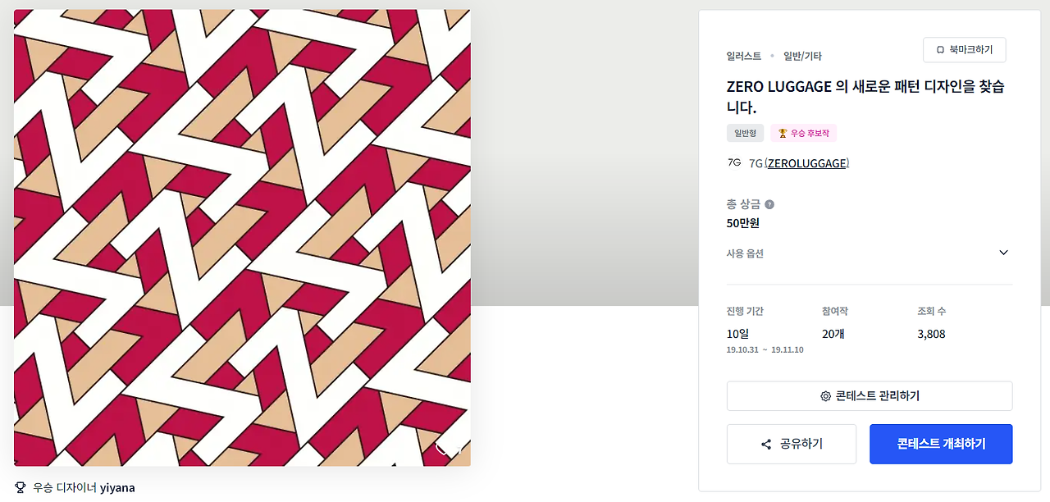Click the share icon in 공유하기 button
Image resolution: width=1050 pixels, height=502 pixels.
pyautogui.click(x=766, y=445)
